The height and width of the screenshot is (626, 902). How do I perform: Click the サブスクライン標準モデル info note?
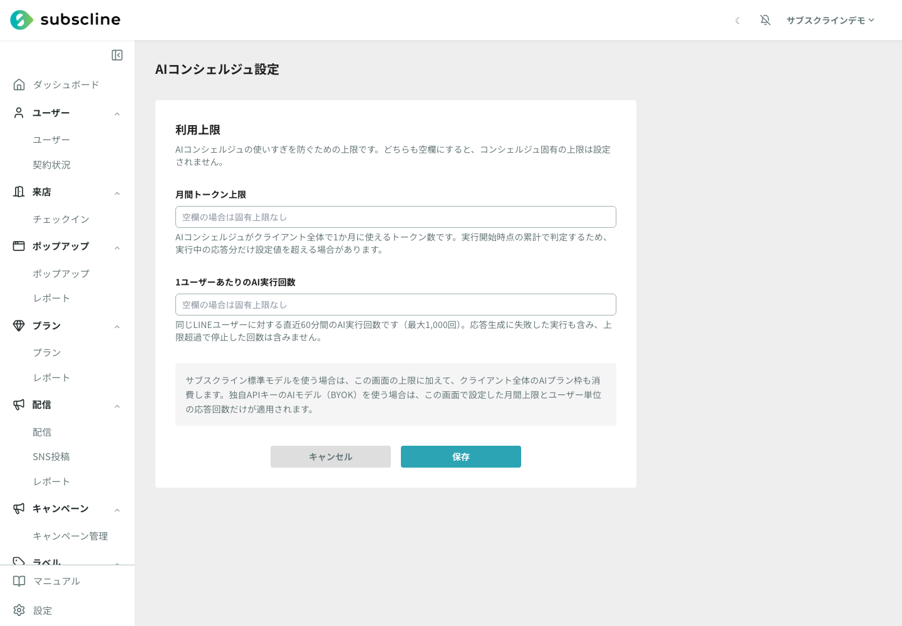pos(396,394)
